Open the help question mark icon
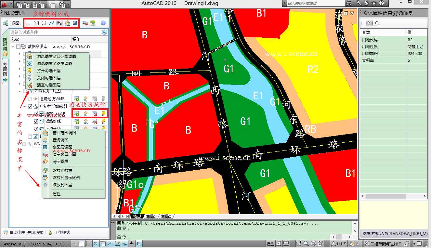Viewport: 431px width, 248px height. click(381, 3)
